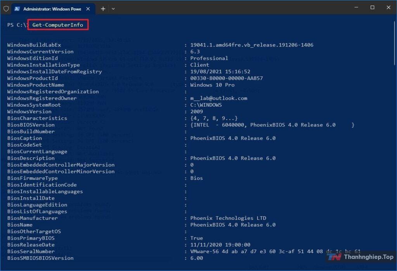This screenshot has height=271, width=397.
Task: Click the 6.00 BiosSMBIOSBIOSVersion value
Action: 197,258
